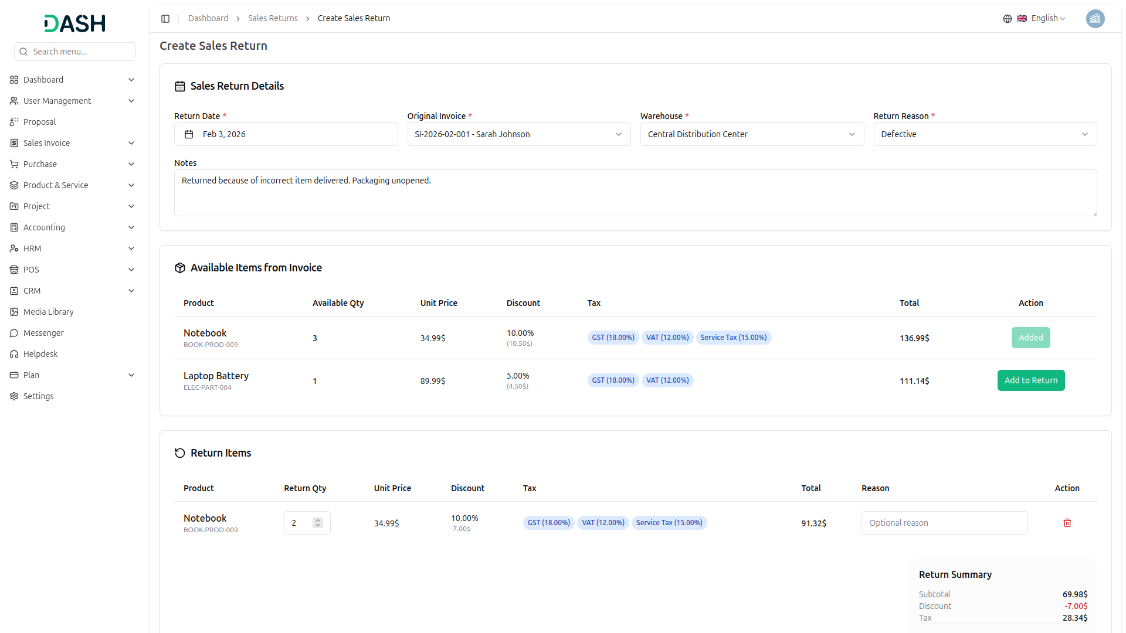Open Media Library in sidebar
Viewport: 1126px width, 633px height.
point(48,312)
